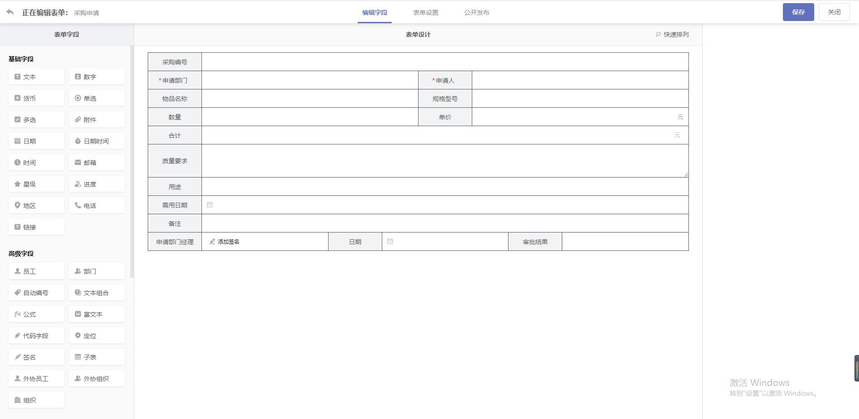Select the 单选 radio field type
The image size is (859, 419).
(97, 98)
